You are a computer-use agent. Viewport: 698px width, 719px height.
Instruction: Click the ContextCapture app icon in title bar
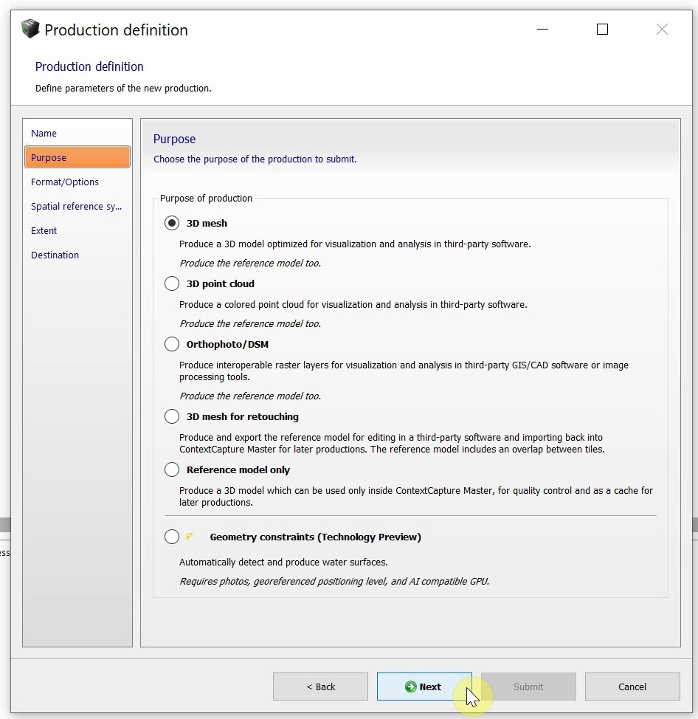point(30,30)
